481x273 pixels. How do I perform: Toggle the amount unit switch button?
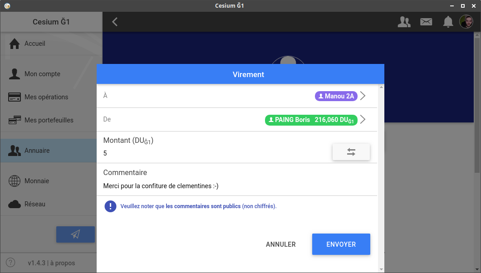[x=351, y=152]
